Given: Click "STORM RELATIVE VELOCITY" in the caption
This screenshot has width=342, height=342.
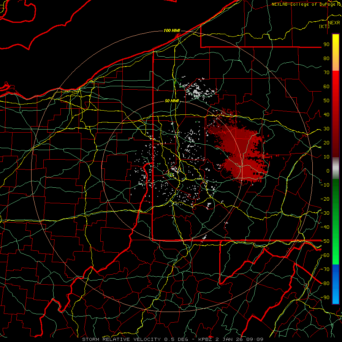Looking at the screenshot, I should 121,339.
